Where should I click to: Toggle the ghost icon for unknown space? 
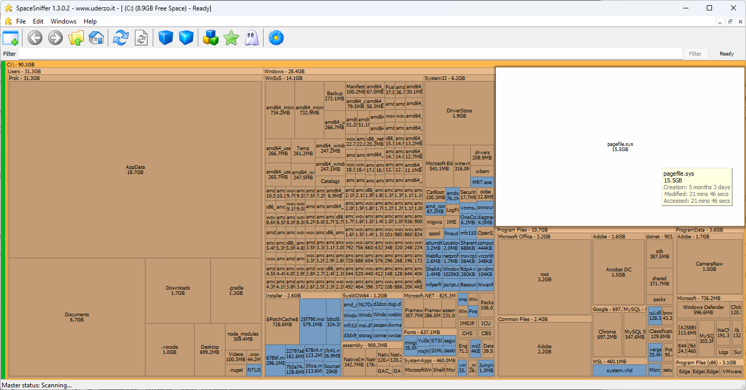pos(251,38)
